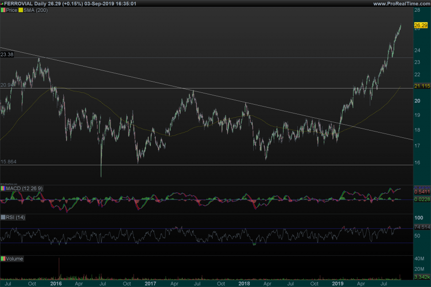431x287 pixels.
Task: Click the 2019 year label on time axis
Action: click(338, 284)
